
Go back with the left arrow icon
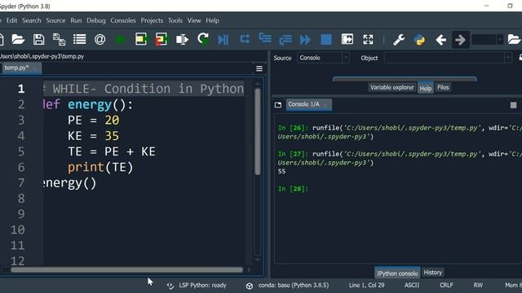[440, 40]
